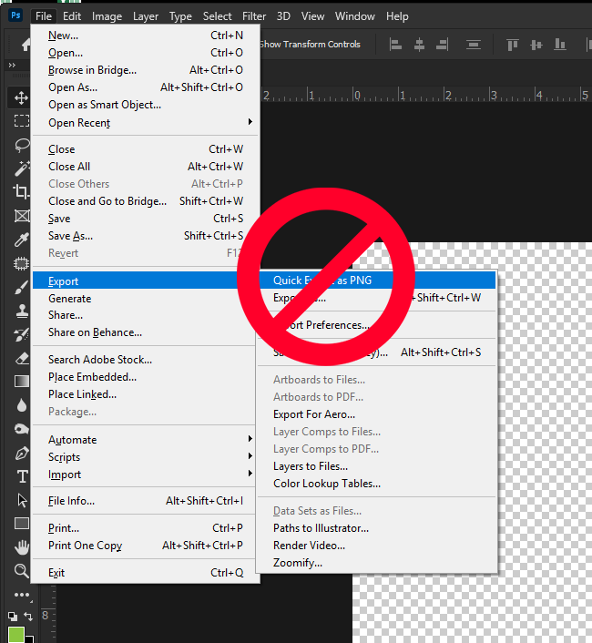Open the Filter menu

pyautogui.click(x=254, y=16)
